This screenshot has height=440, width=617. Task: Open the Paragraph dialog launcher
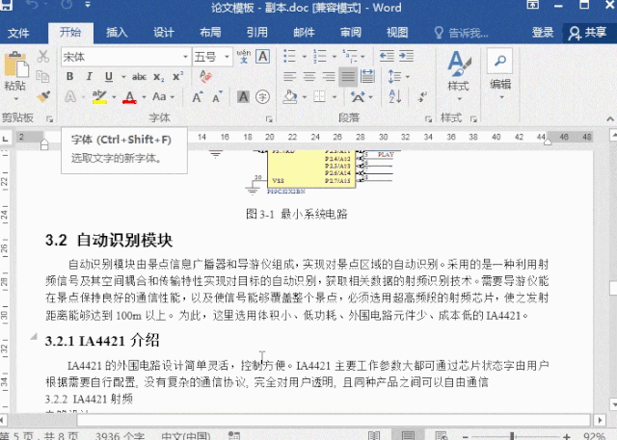click(x=428, y=119)
